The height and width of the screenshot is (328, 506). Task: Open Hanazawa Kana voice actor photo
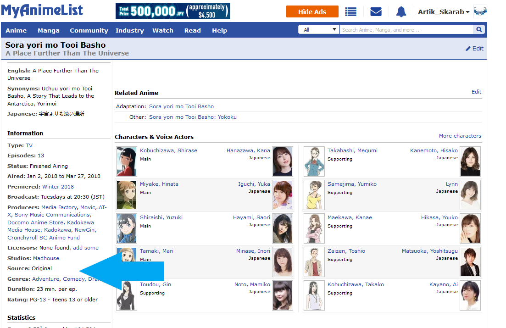pyautogui.click(x=283, y=161)
